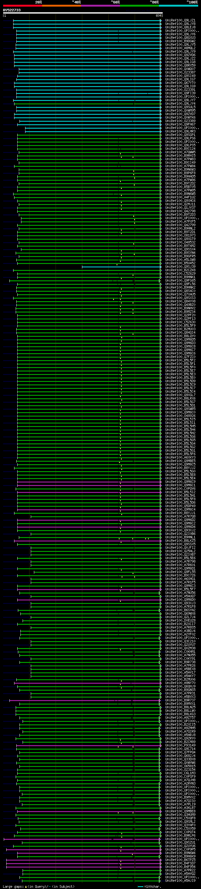Screen dimensions: 201x889
Task: Select hit label UniRef100_A5LGW8
Action: coord(180,260)
